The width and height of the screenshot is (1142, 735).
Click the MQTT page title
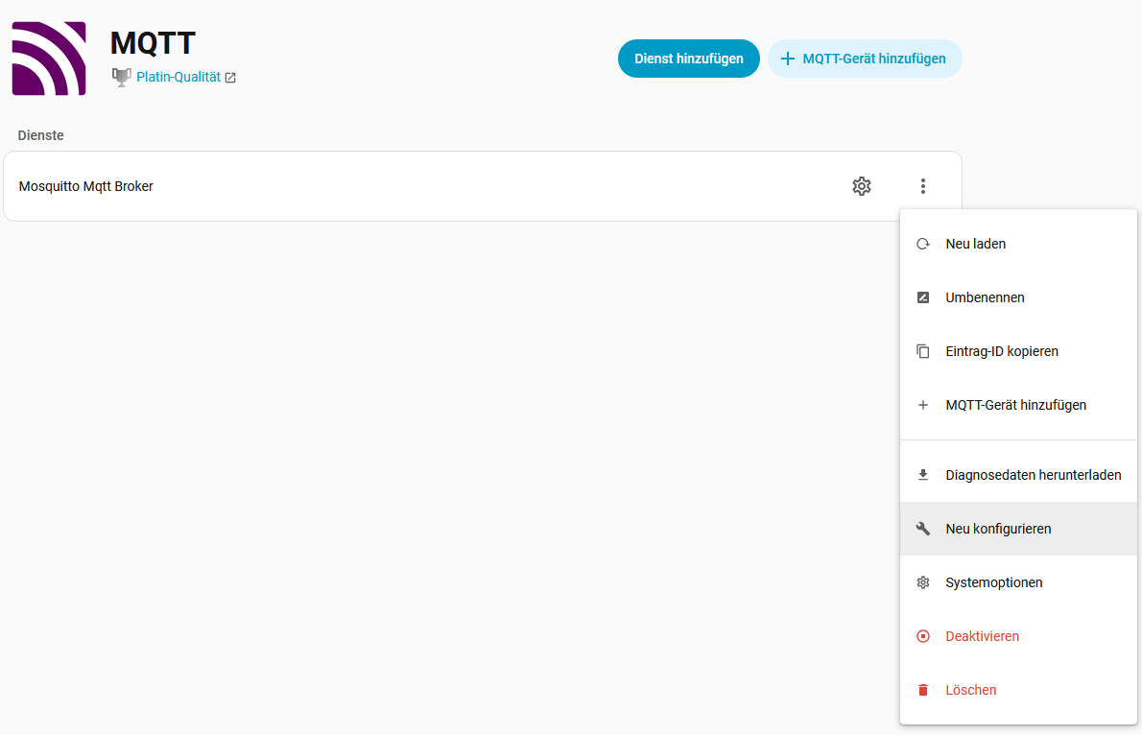(x=153, y=43)
